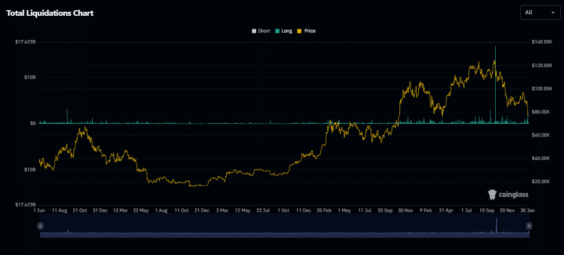Click the $0 left axis label

33,123
